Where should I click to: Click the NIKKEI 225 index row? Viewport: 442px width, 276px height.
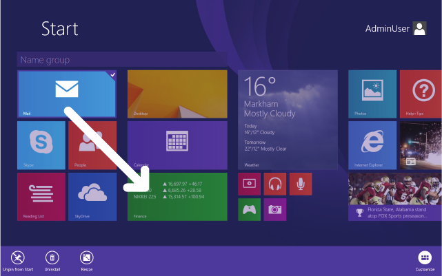pyautogui.click(x=168, y=197)
